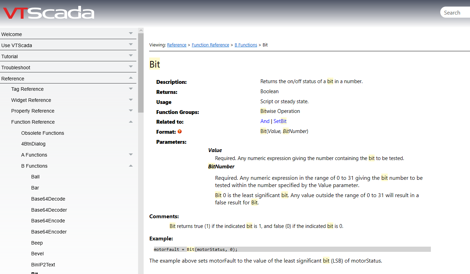
Task: Open the Base64Decode function page
Action: 48,199
